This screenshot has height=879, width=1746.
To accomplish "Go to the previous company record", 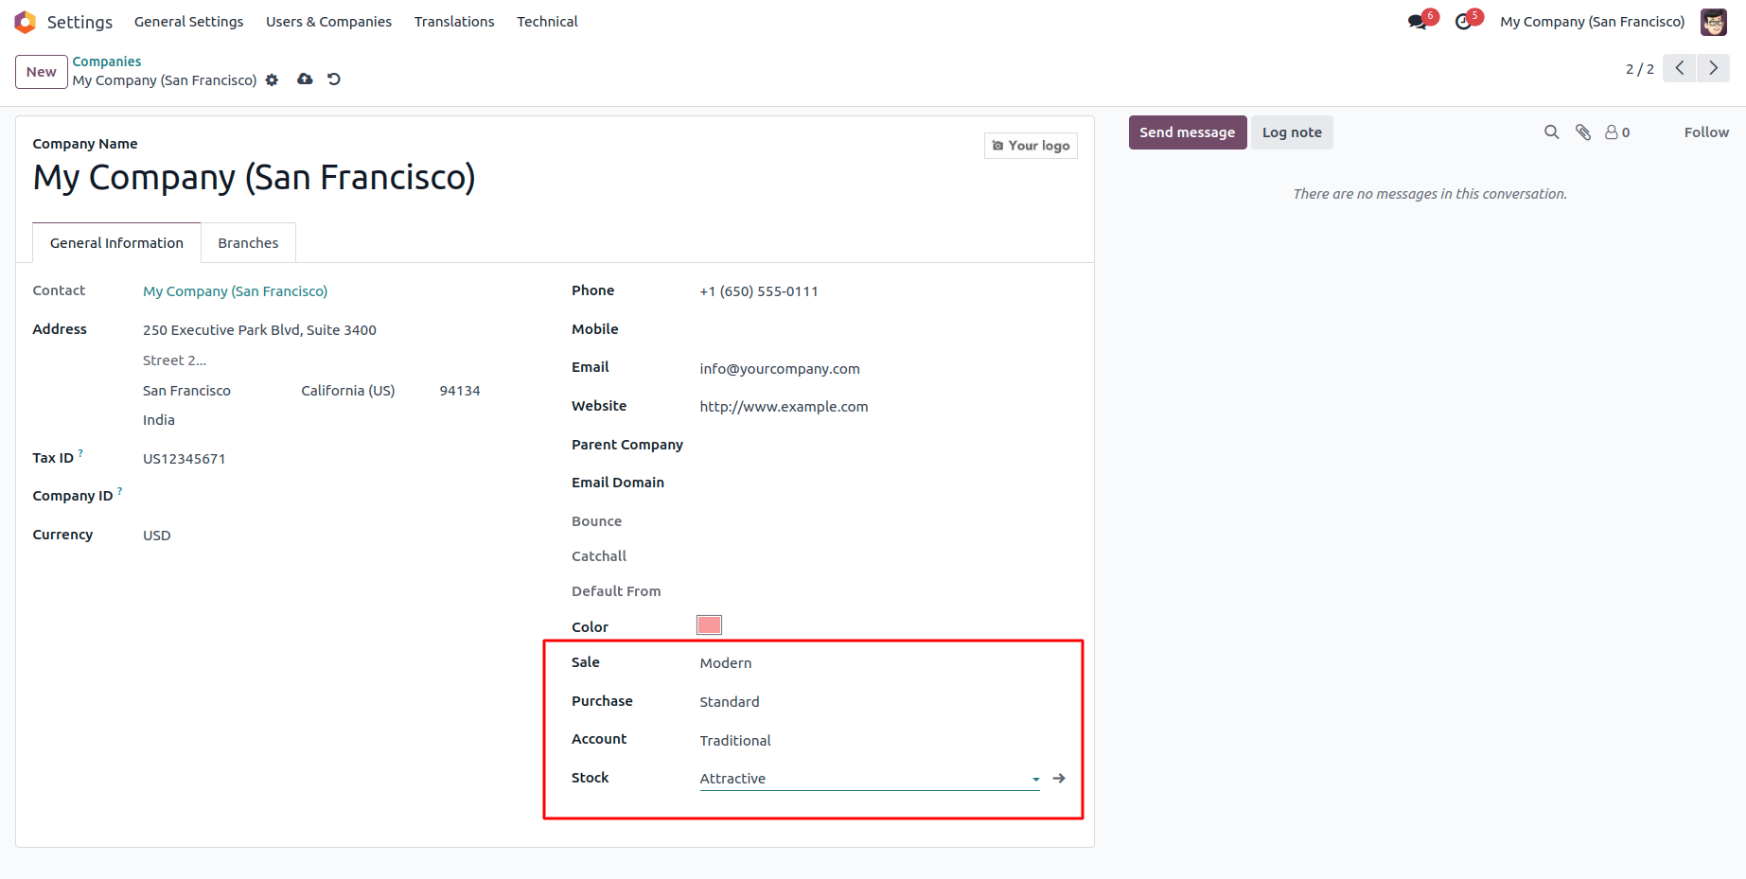I will (x=1680, y=68).
